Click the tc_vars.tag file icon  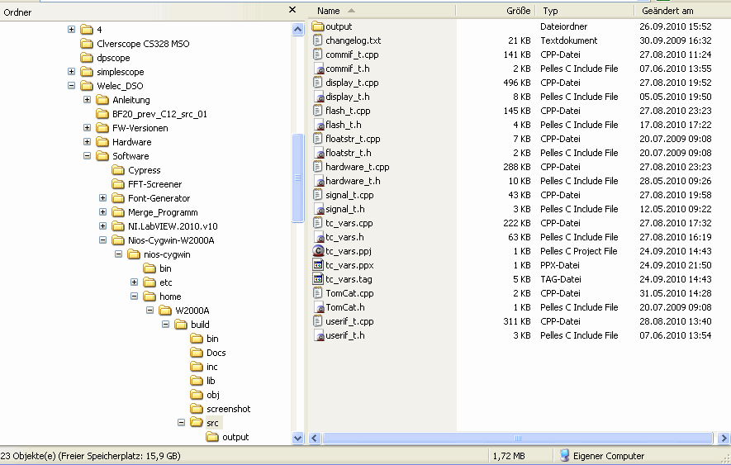[x=318, y=279]
